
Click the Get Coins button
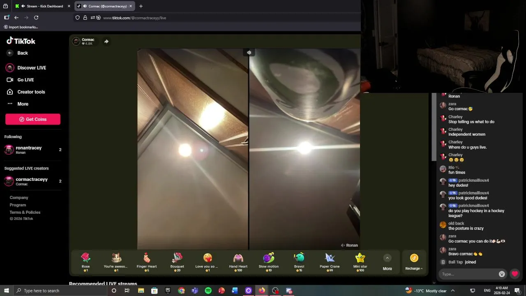coord(33,119)
